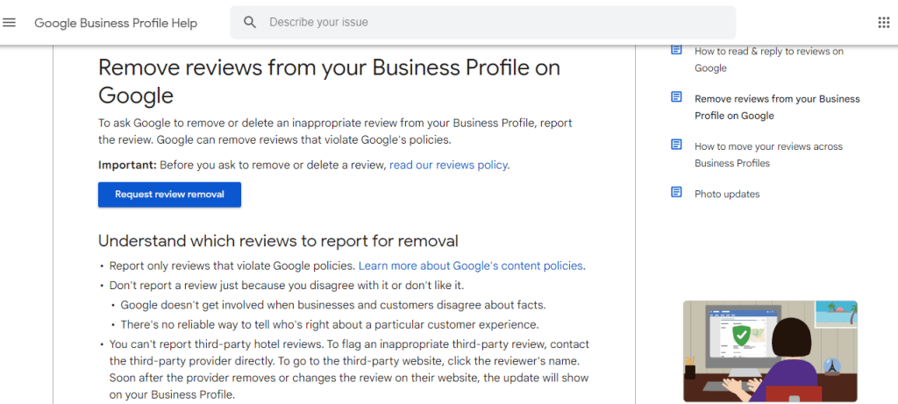Click the woman-at-computer illustration
Viewport: 898px width, 404px height.
click(x=770, y=351)
